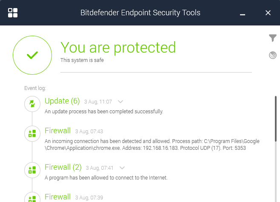The height and width of the screenshot is (202, 280).
Task: Close the Bitdefender Endpoint Security window
Action: point(268,13)
